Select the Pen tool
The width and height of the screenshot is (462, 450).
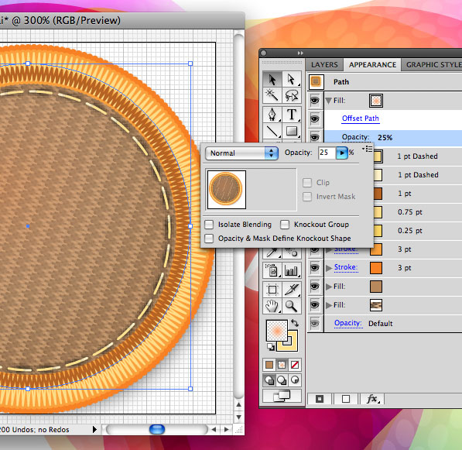click(272, 115)
